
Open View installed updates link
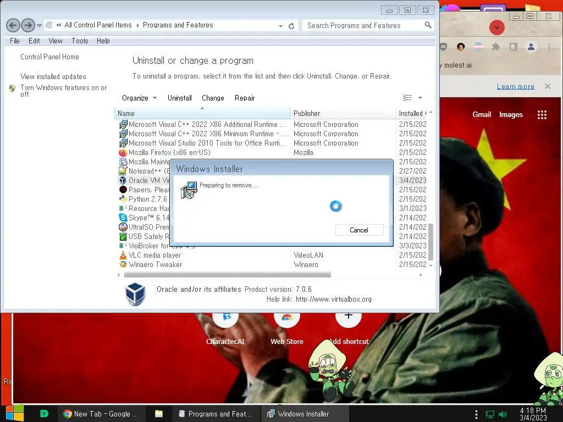(53, 76)
